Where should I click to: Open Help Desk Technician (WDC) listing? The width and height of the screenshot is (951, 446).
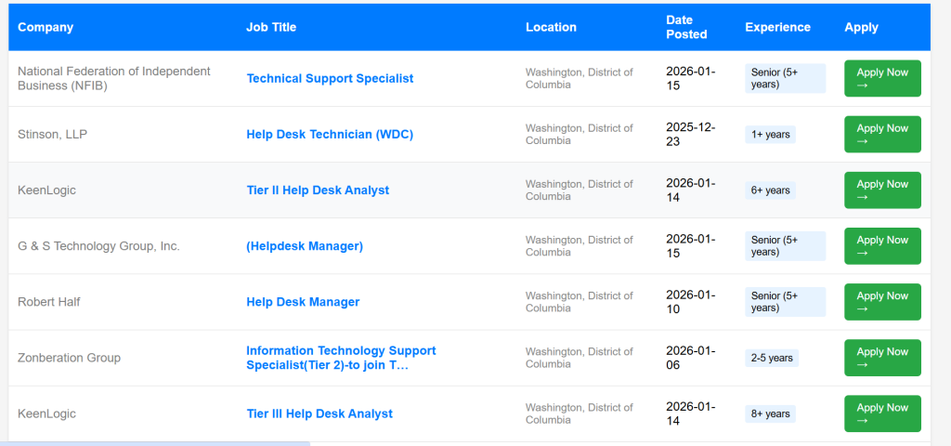330,135
